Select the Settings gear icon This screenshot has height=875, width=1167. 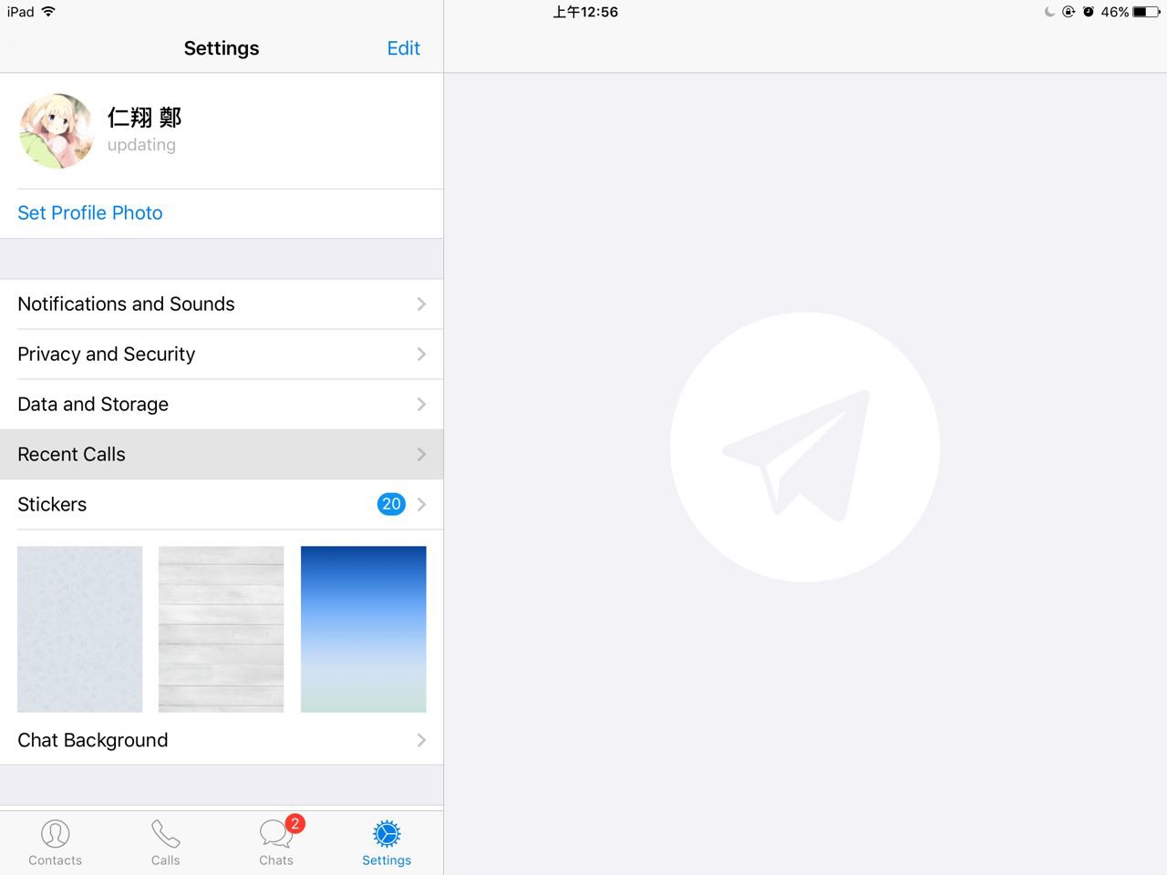387,833
